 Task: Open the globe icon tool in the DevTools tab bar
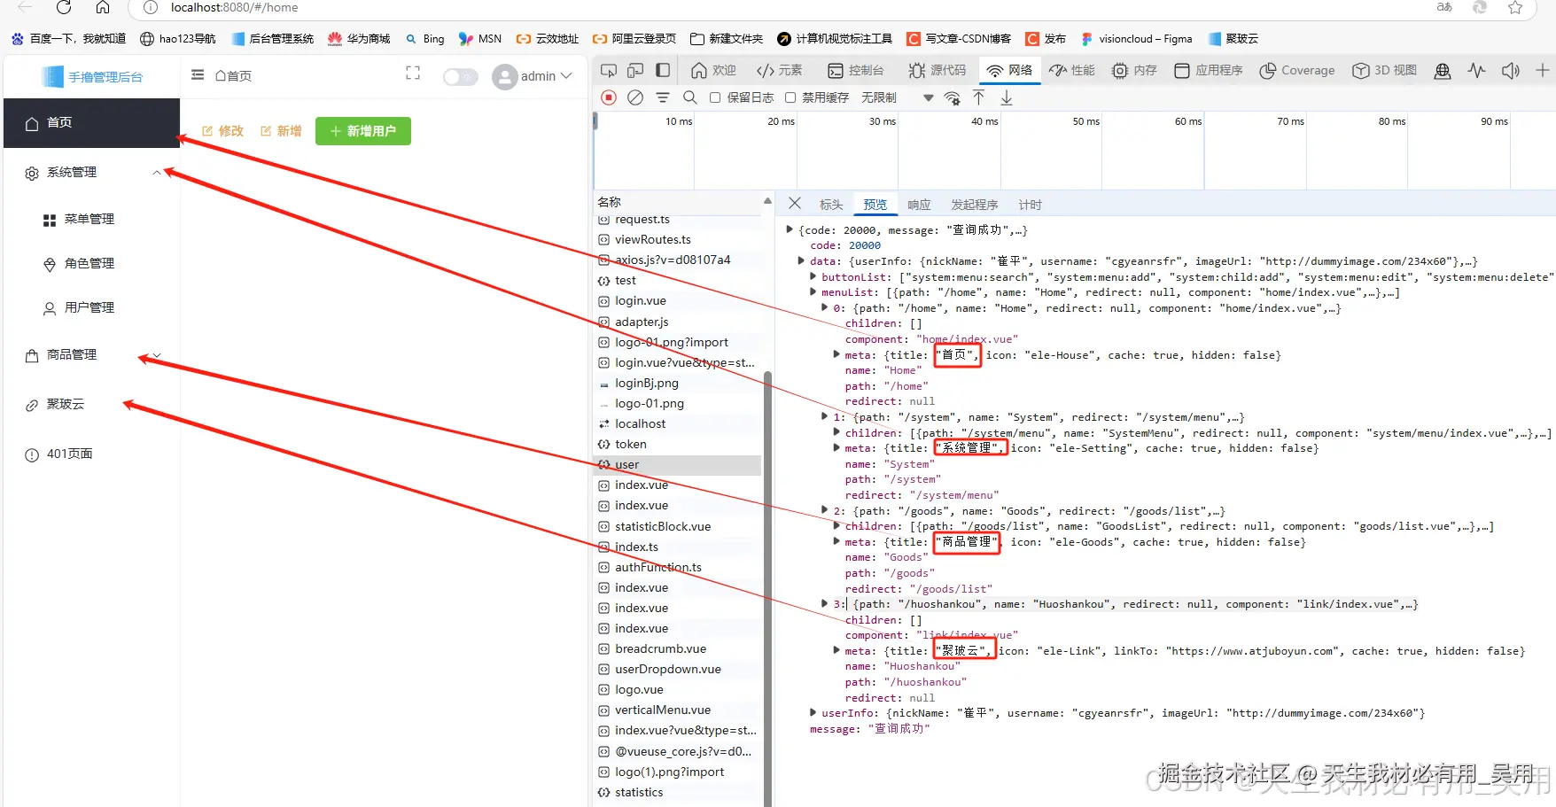pos(1443,71)
